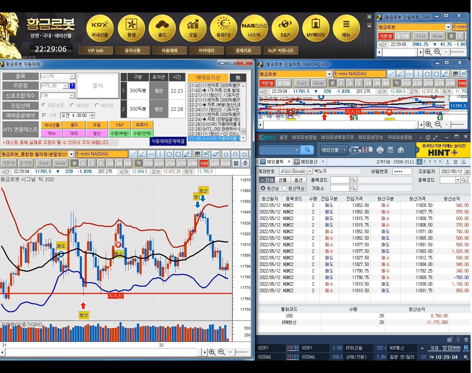
Task: Open the 오일 market icon
Action: click(193, 29)
